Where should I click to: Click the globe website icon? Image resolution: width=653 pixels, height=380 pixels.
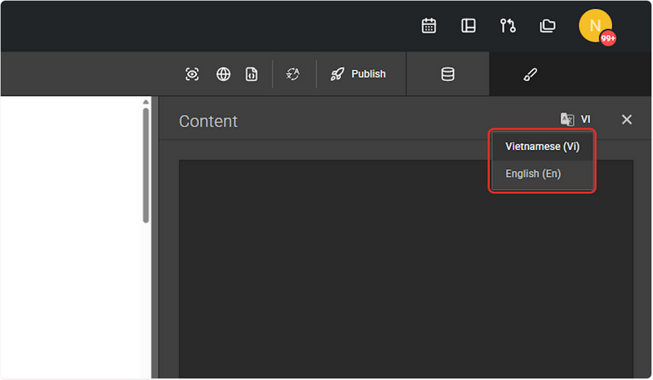pyautogui.click(x=223, y=74)
